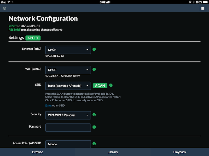Click RESET to eth0 and DHCP link

click(x=13, y=26)
